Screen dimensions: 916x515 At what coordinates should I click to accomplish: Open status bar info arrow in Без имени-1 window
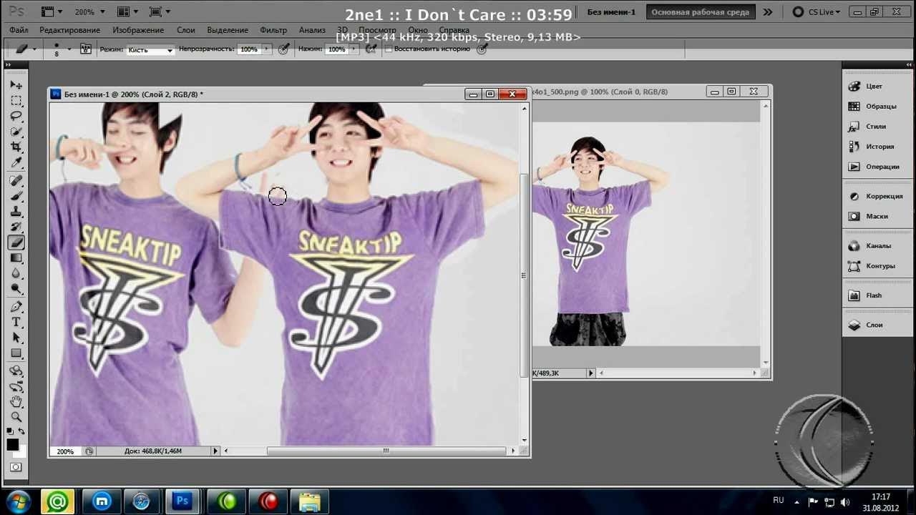click(x=215, y=451)
